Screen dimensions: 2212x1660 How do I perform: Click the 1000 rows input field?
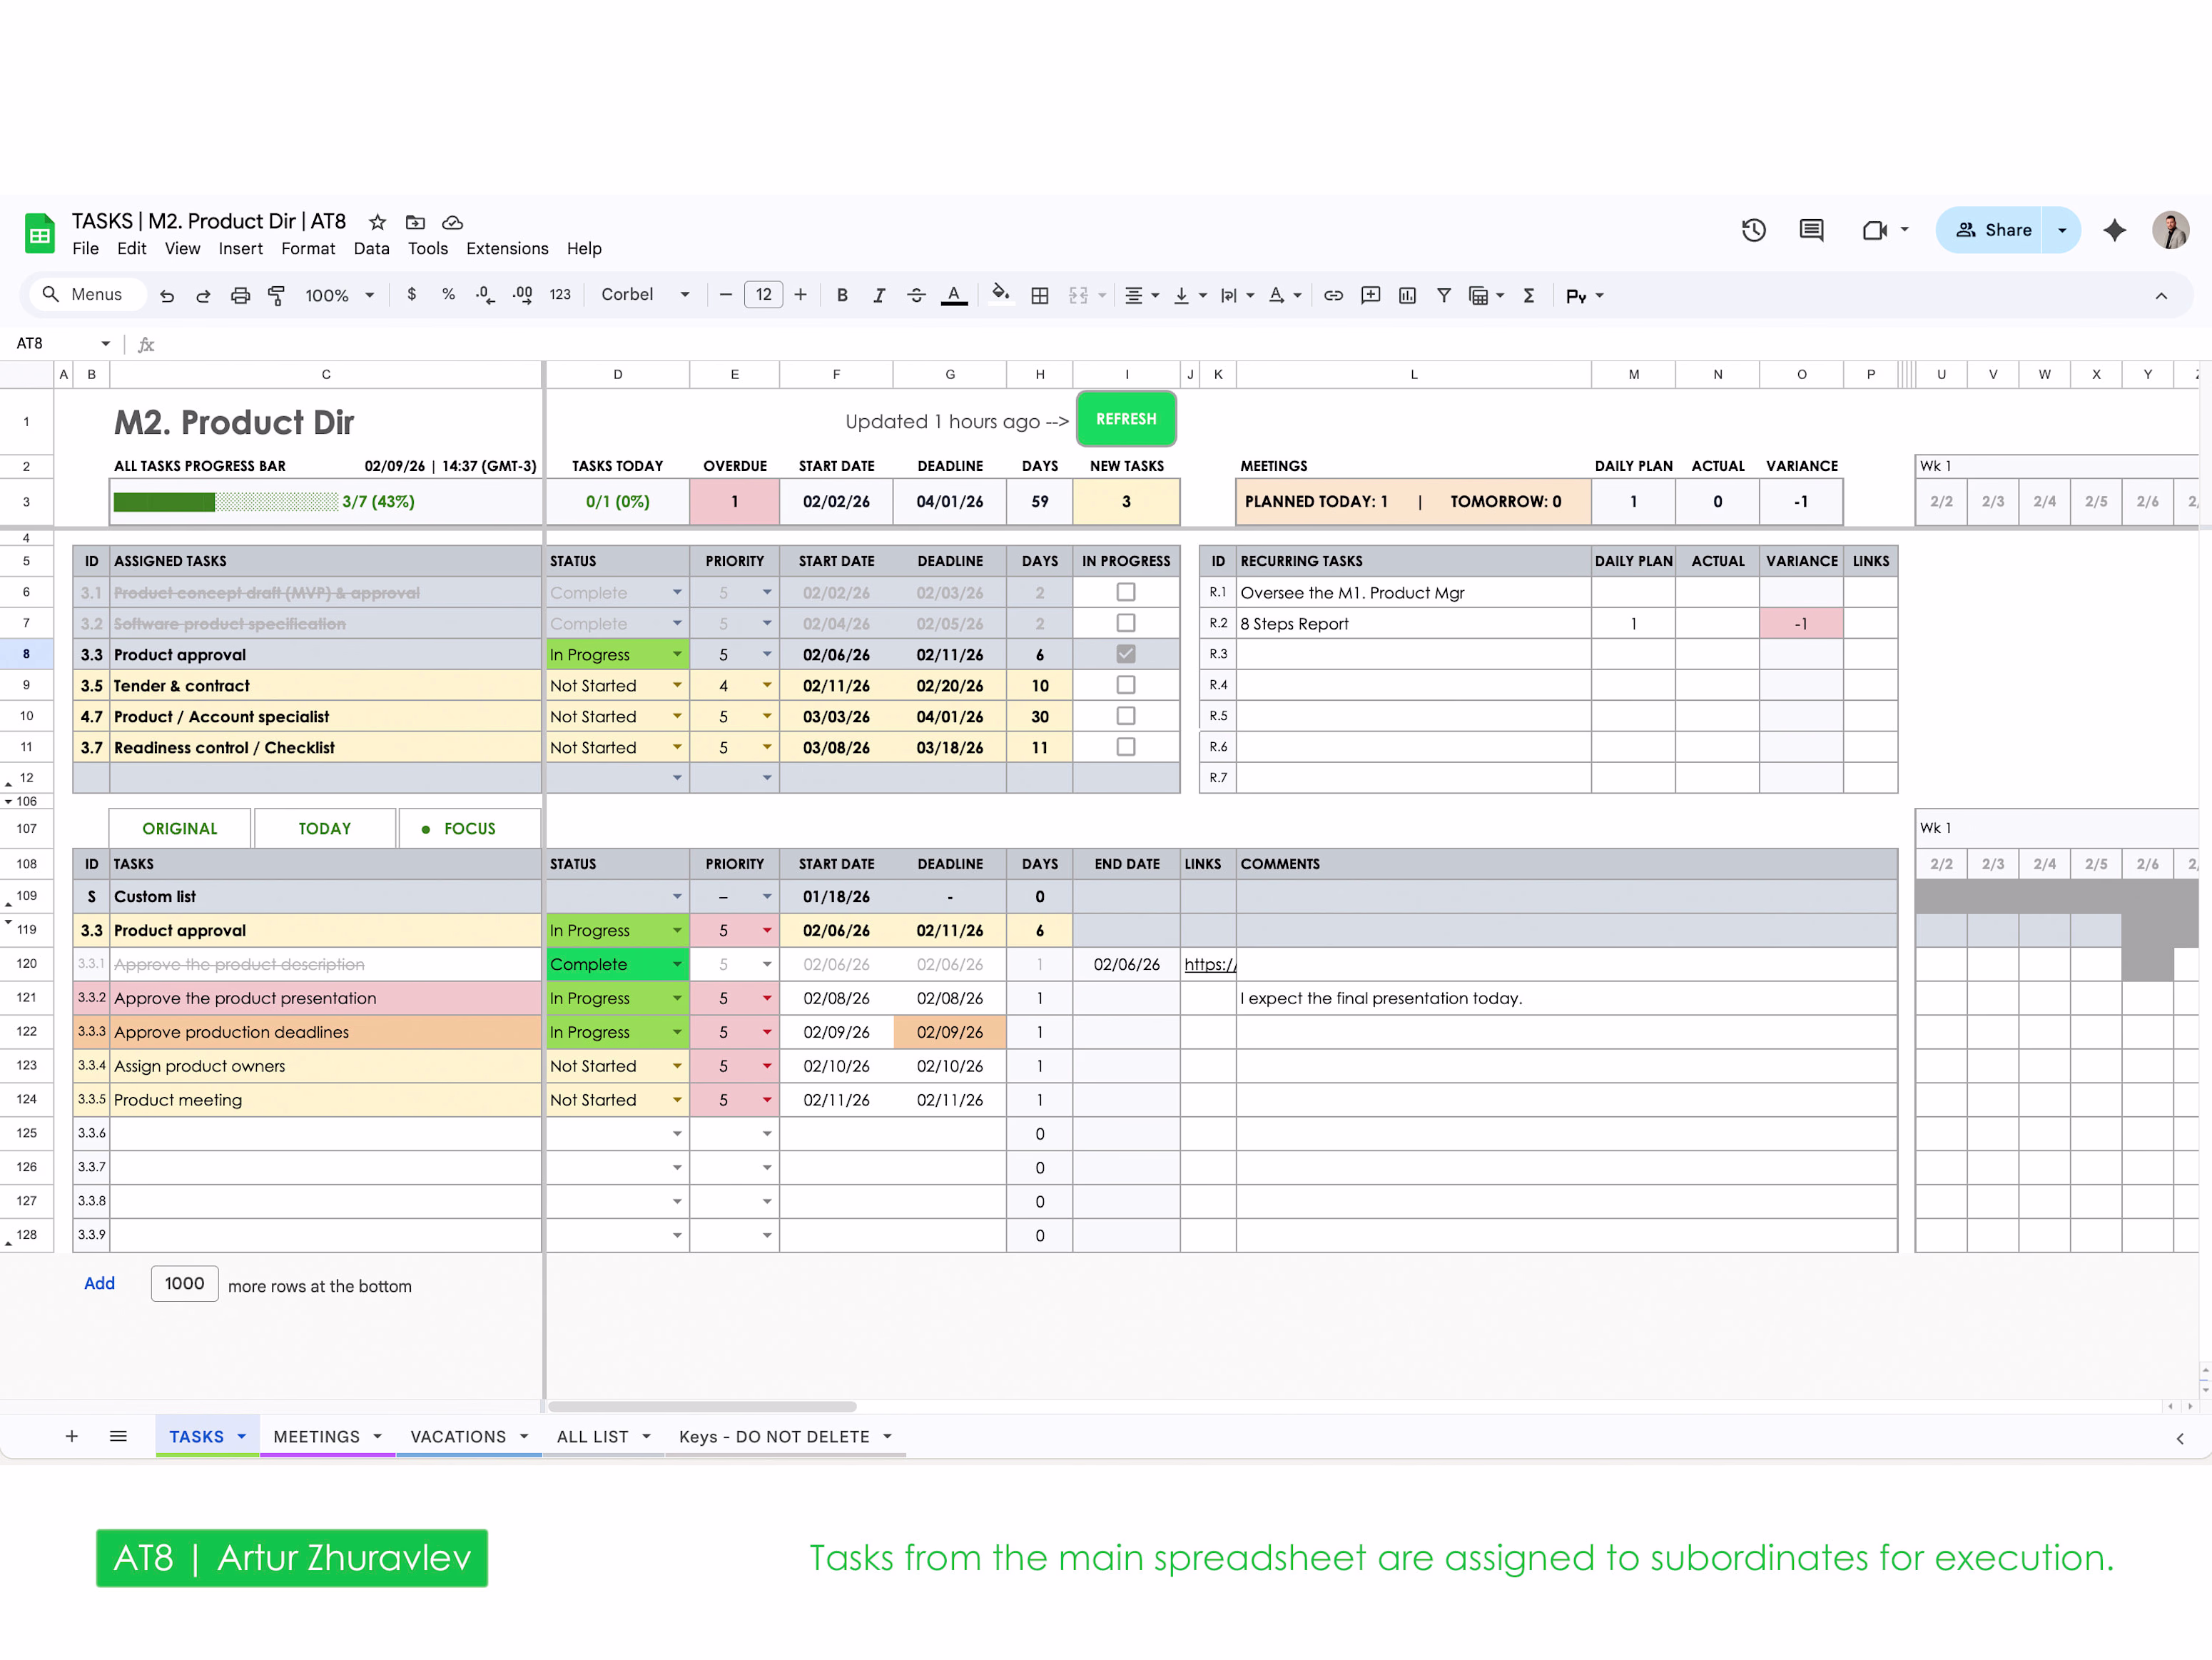(x=184, y=1284)
